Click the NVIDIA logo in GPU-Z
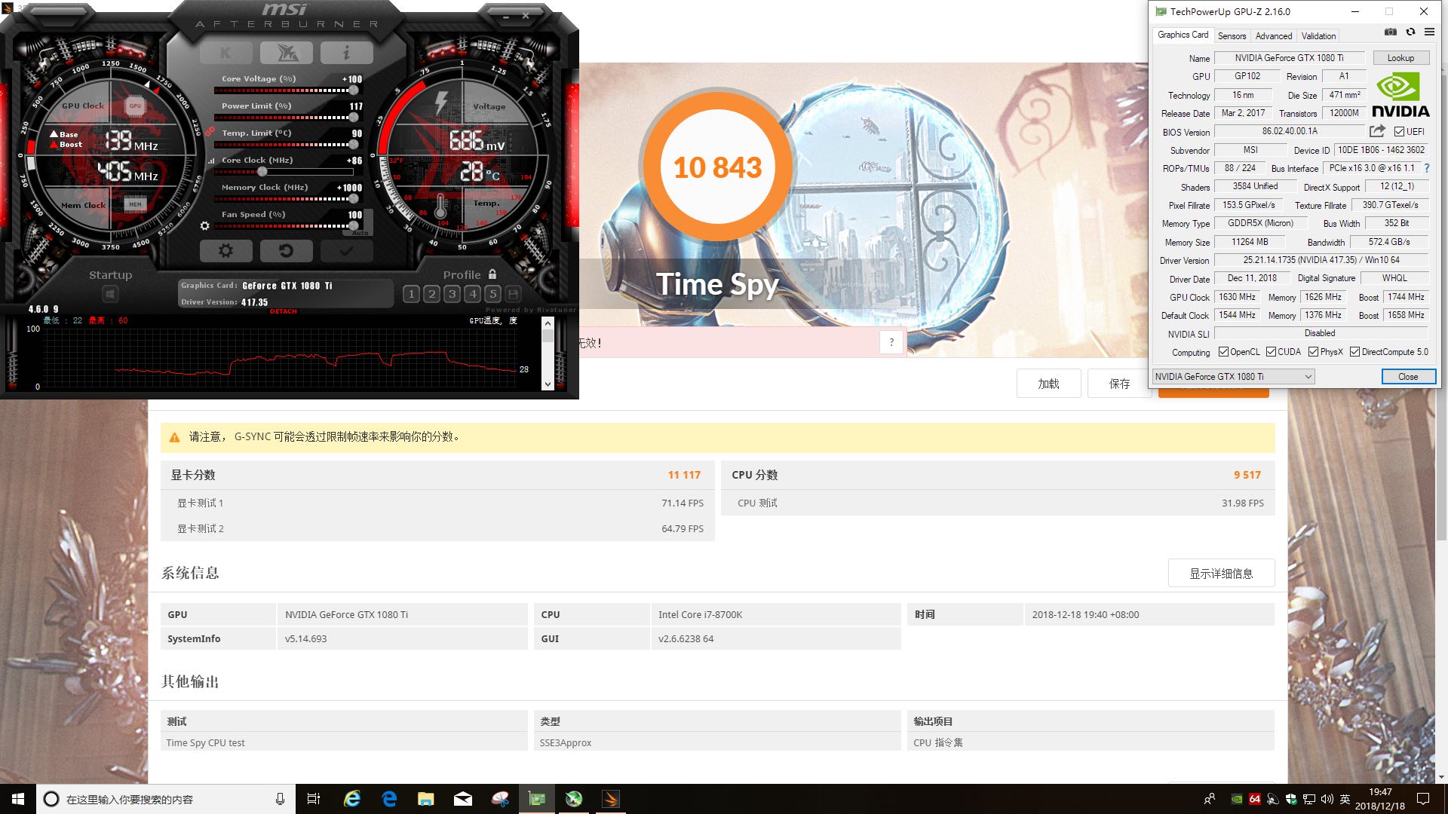This screenshot has height=814, width=1448. (1400, 95)
